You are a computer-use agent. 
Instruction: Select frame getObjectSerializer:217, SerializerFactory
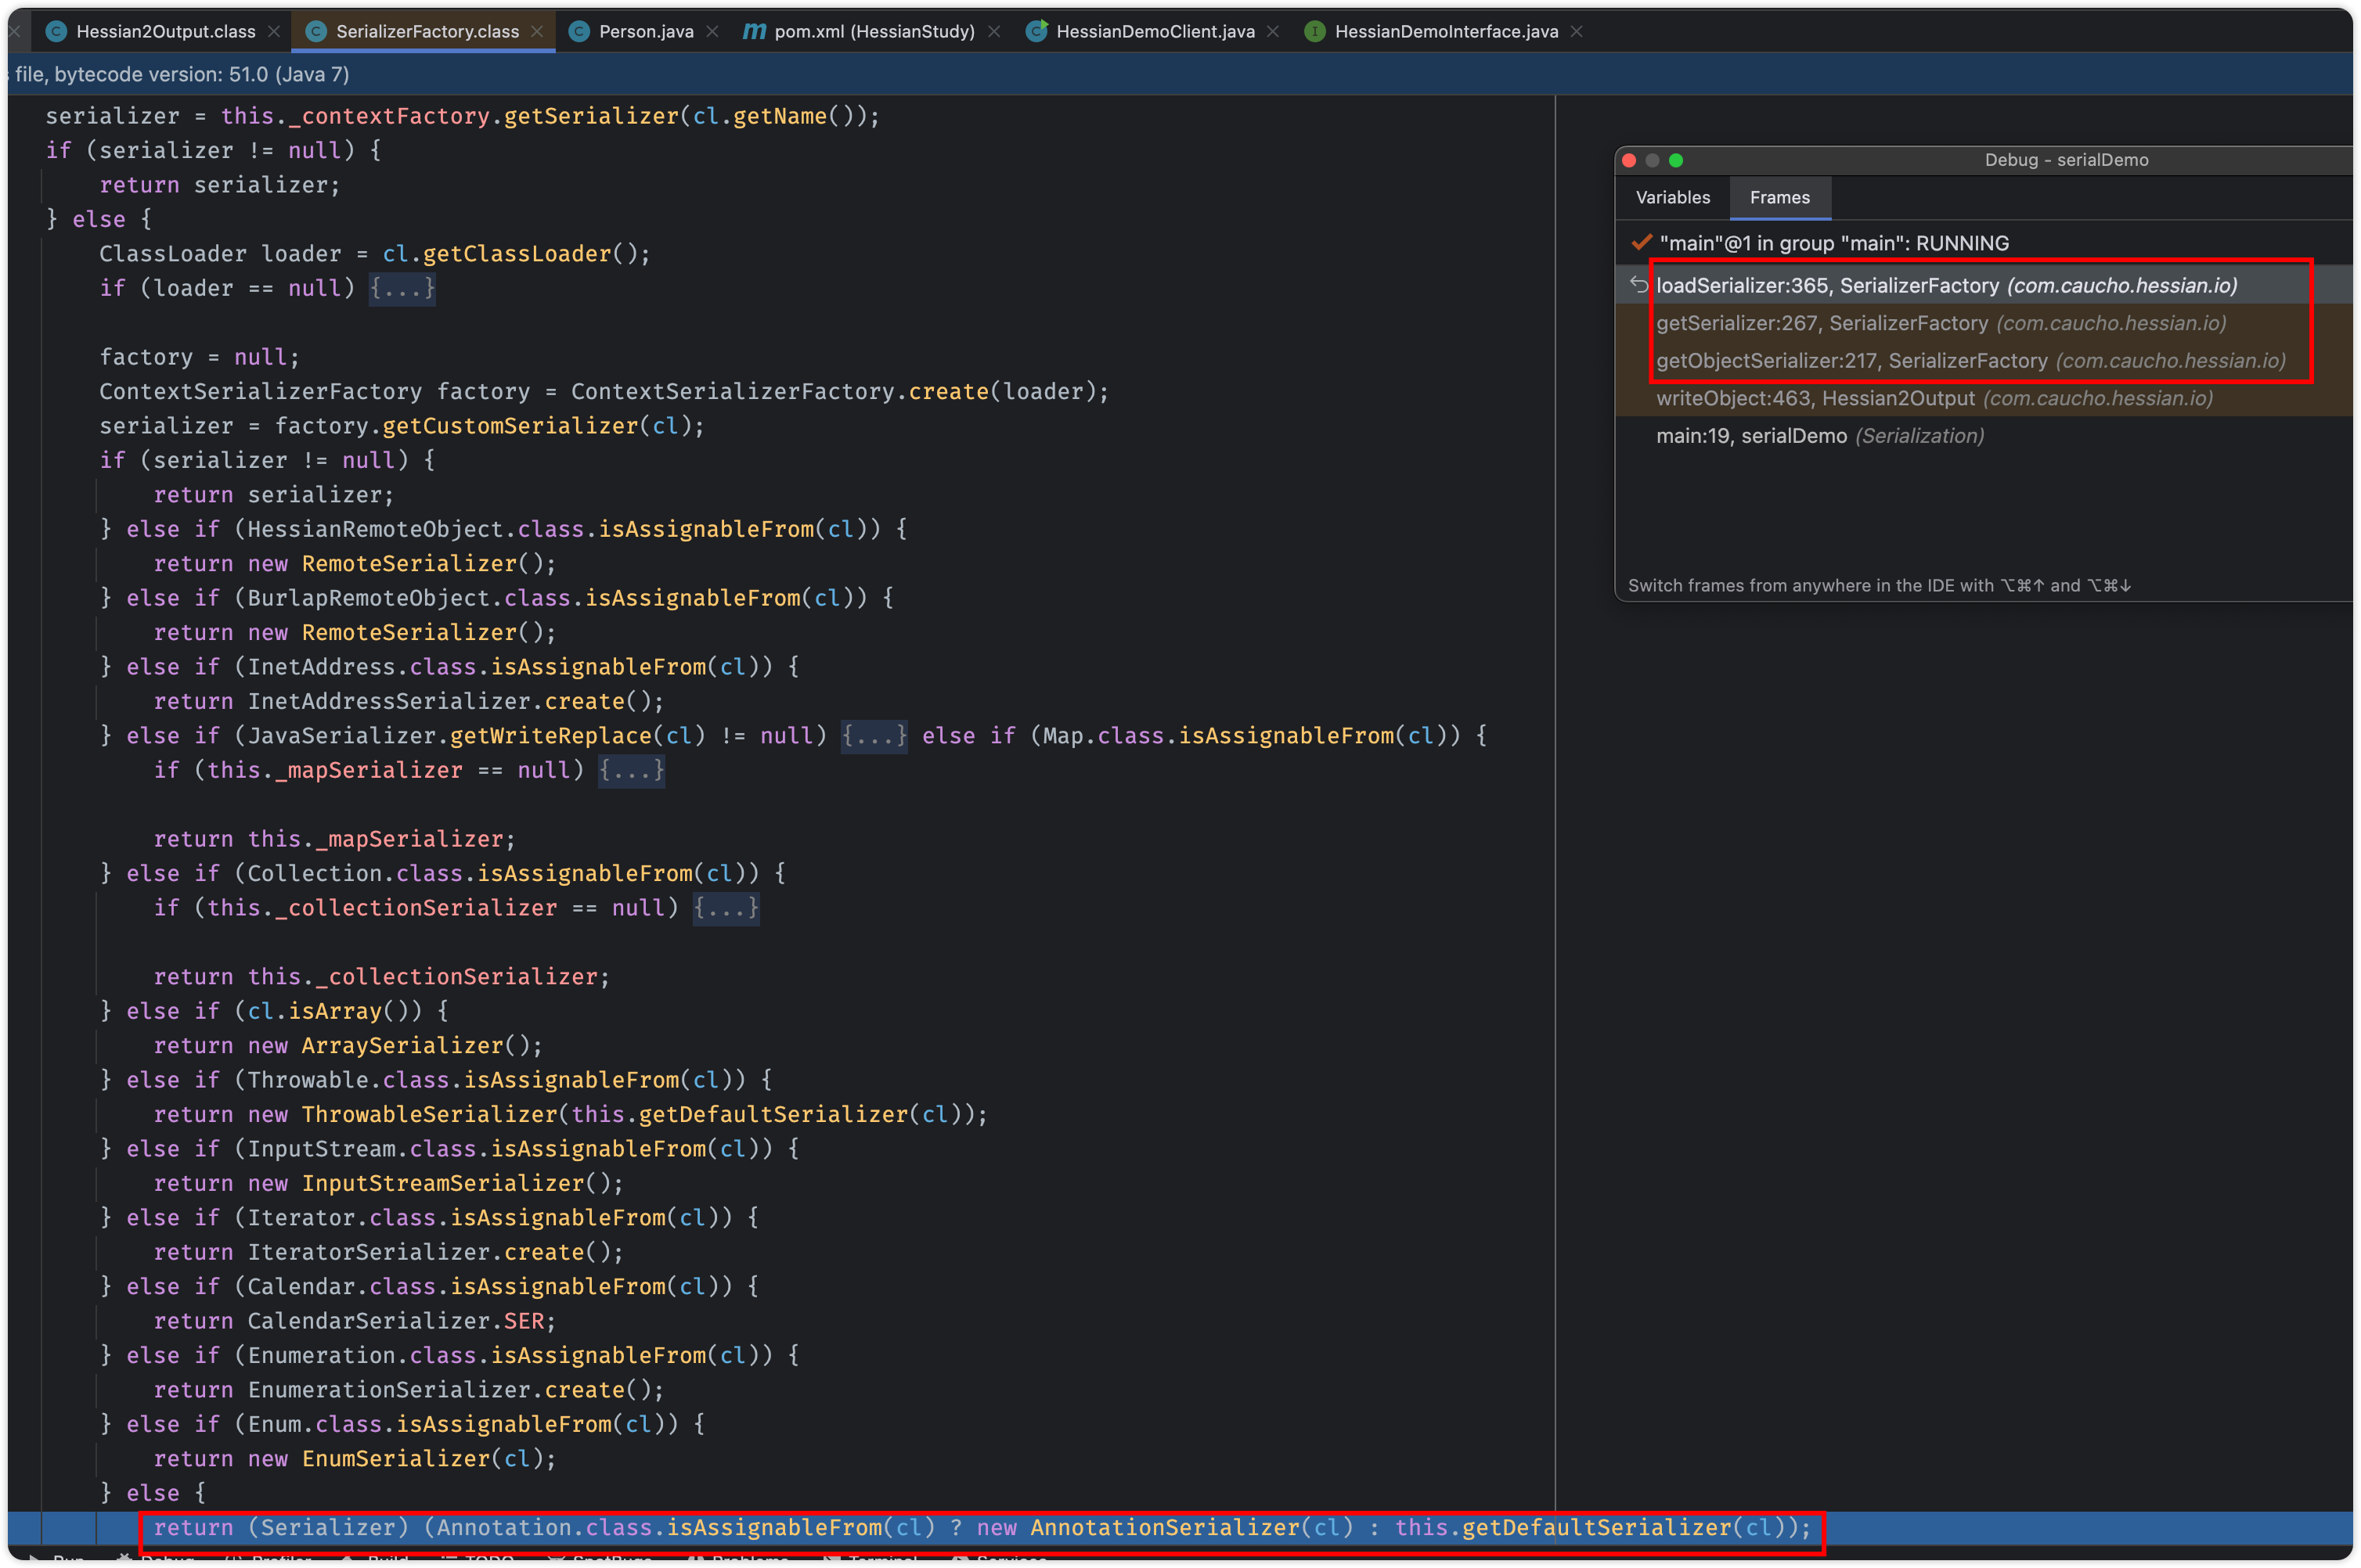pyautogui.click(x=1984, y=360)
